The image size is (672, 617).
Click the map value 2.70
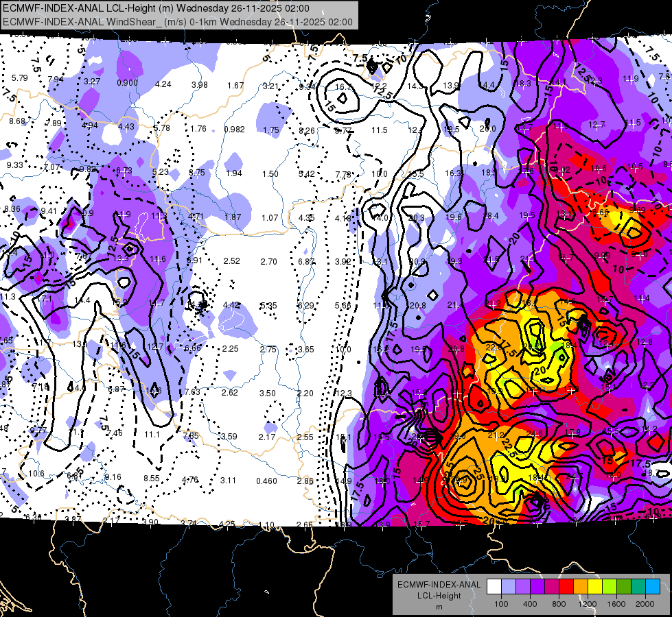point(268,261)
